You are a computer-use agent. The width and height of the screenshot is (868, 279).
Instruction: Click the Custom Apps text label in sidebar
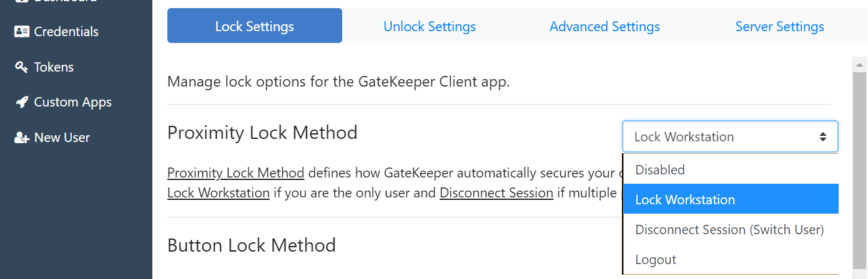pos(72,102)
